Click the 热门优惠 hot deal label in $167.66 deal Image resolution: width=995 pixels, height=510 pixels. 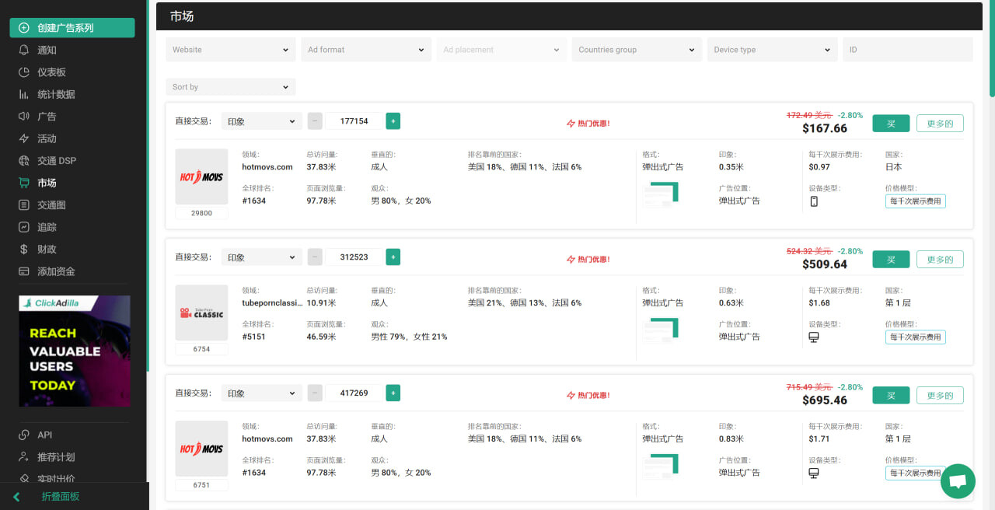coord(588,124)
